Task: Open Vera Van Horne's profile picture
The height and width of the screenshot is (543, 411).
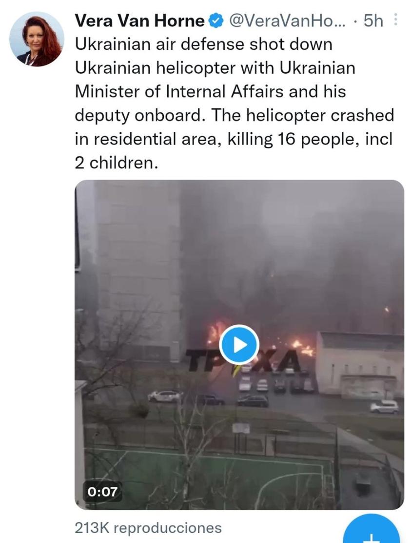Action: click(x=37, y=39)
